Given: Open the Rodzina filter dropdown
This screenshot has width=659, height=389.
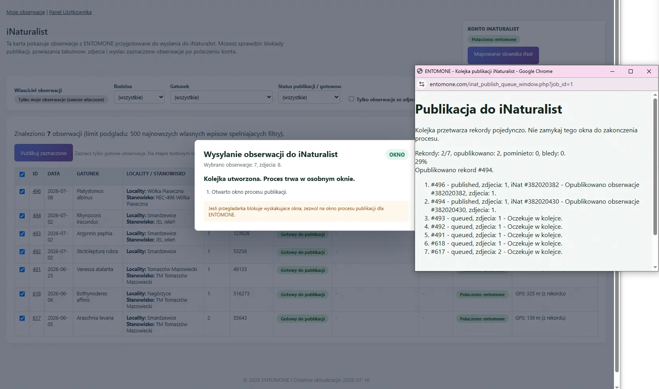Looking at the screenshot, I should [139, 97].
